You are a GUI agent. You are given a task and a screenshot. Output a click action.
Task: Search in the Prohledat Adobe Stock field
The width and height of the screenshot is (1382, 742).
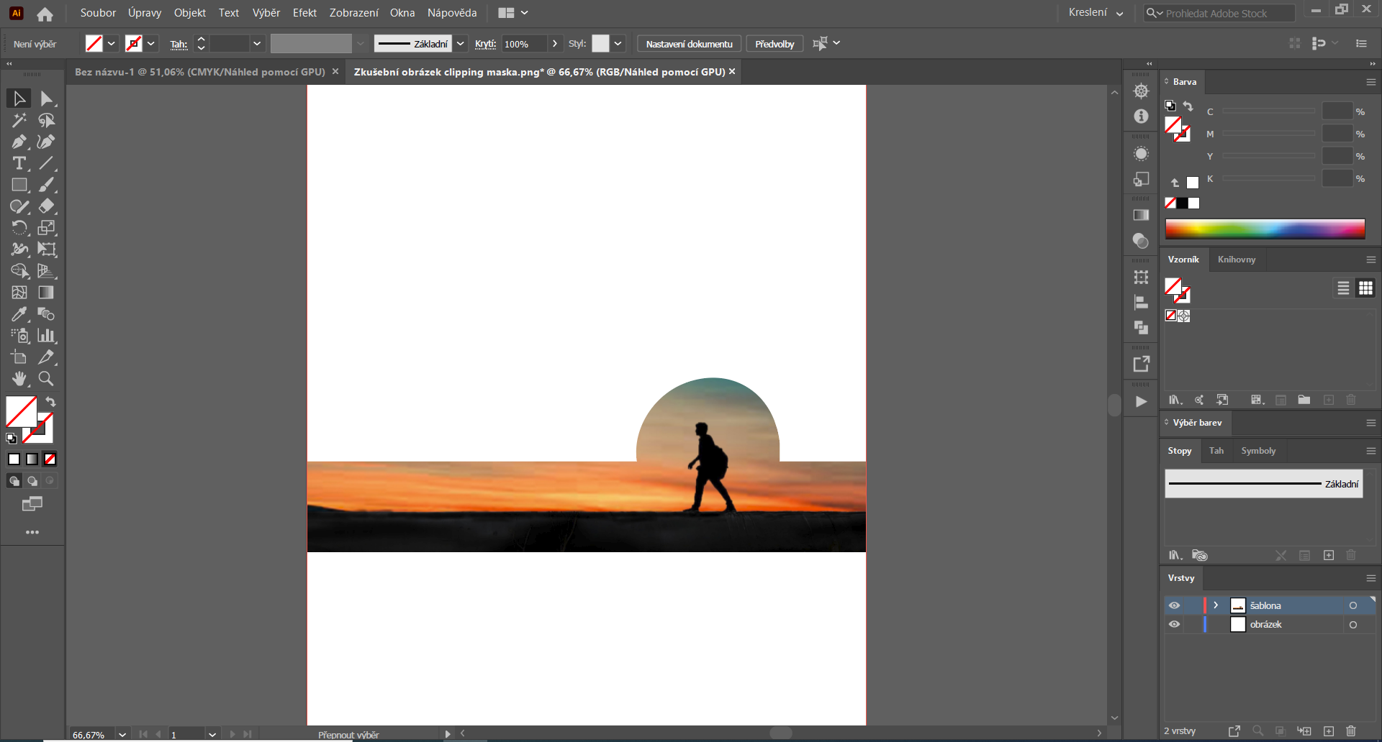[1224, 12]
